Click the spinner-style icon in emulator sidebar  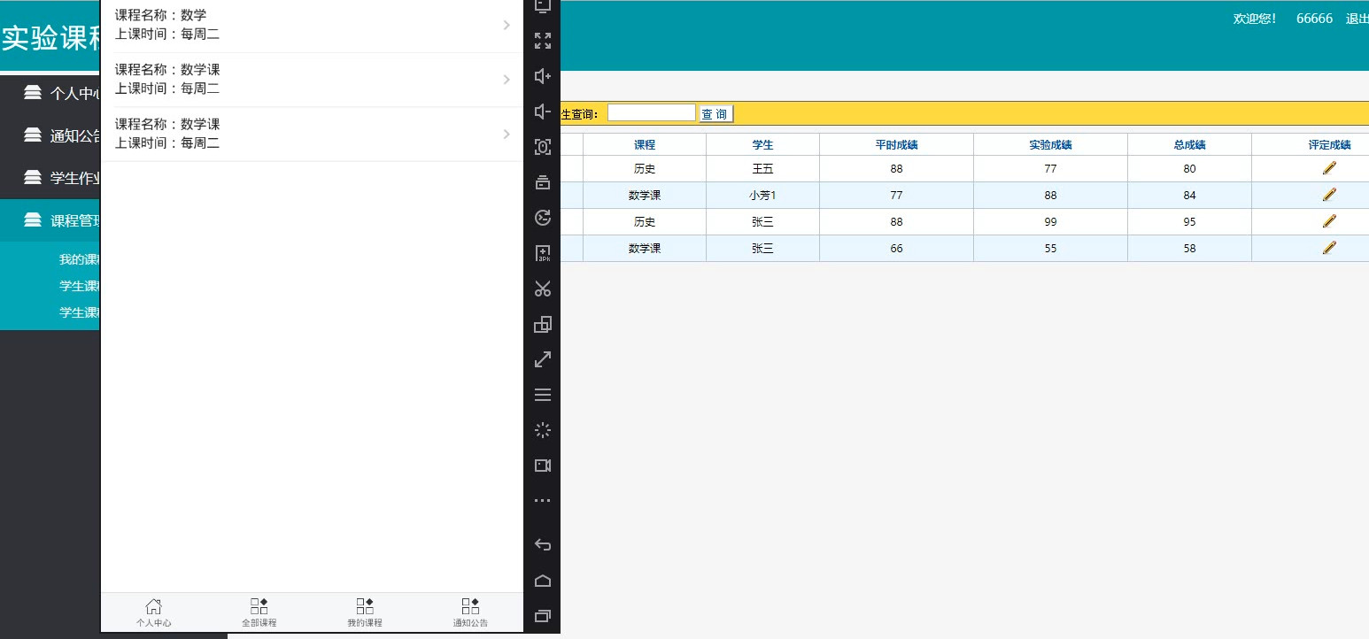(543, 430)
